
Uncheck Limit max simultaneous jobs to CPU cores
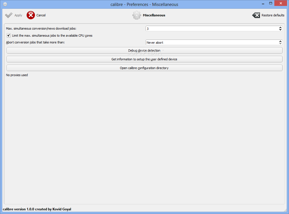[9, 36]
